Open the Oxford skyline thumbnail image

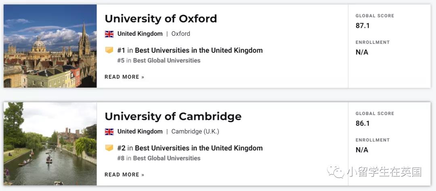[x=50, y=46]
